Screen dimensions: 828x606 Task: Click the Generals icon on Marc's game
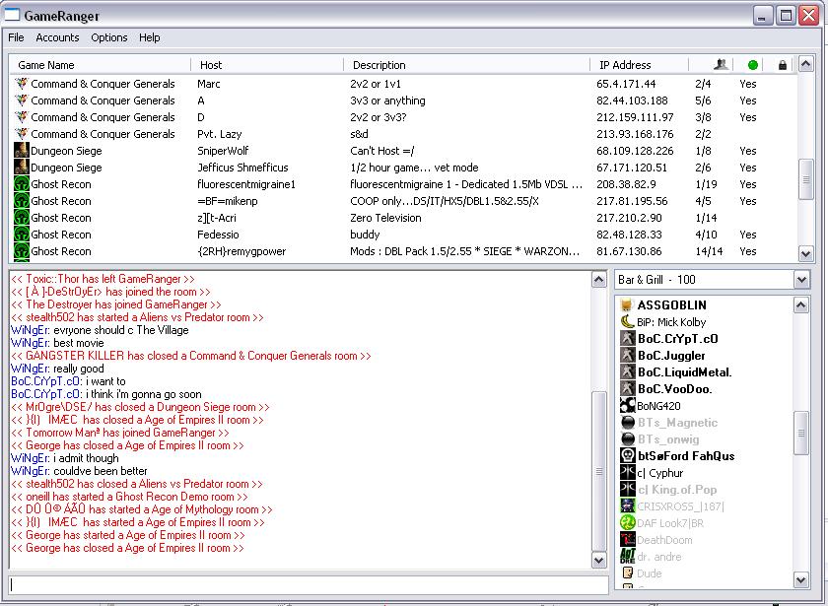(x=21, y=84)
